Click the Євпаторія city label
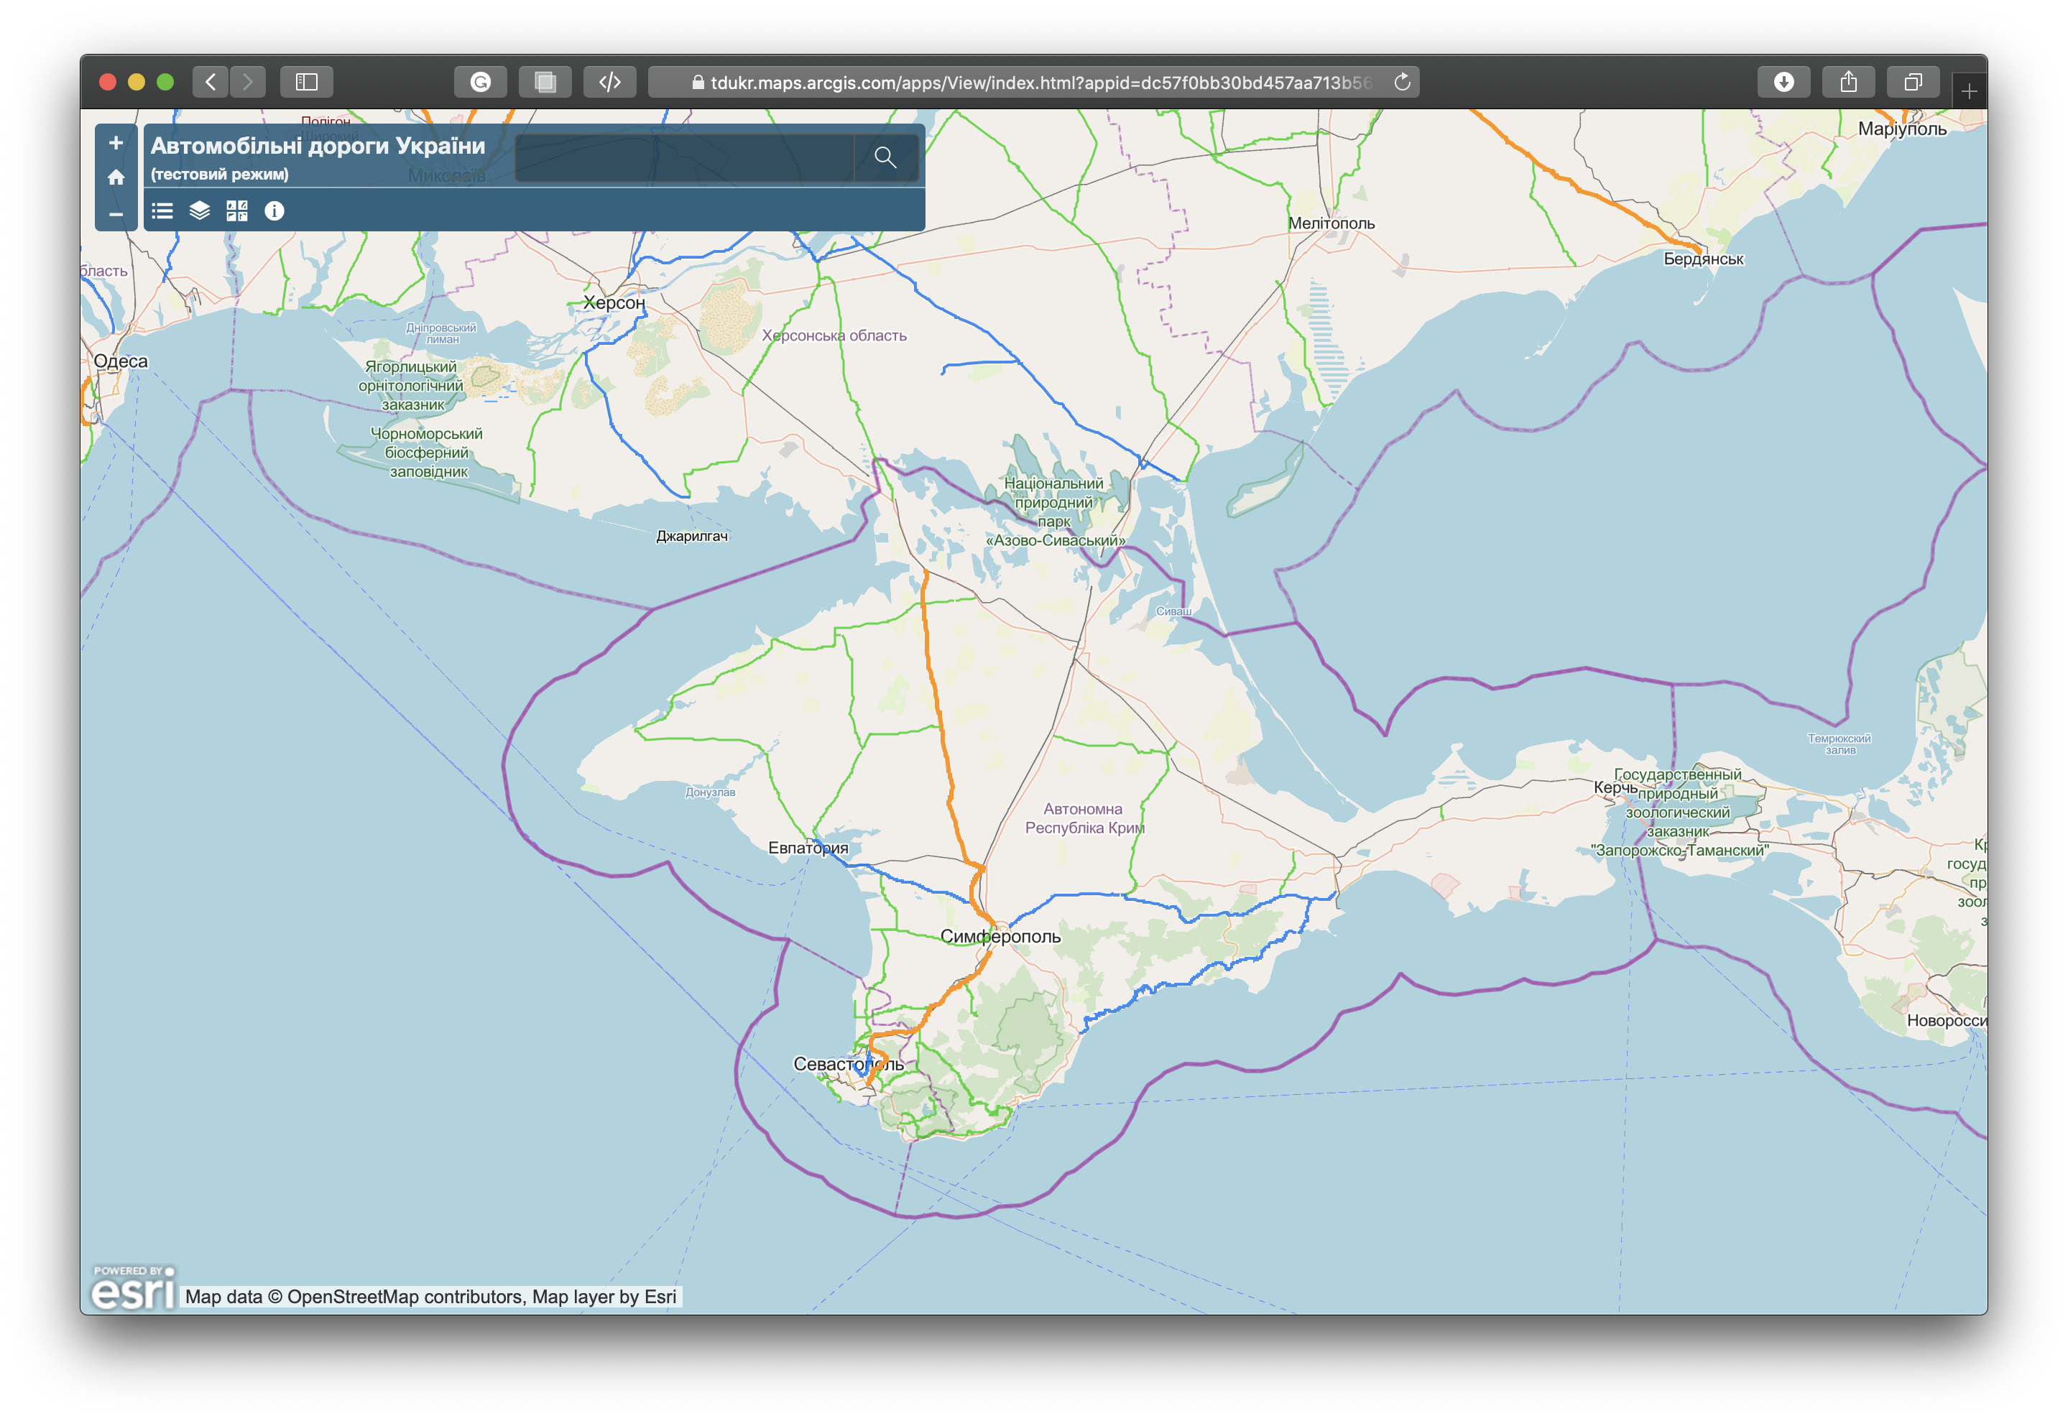 click(808, 848)
